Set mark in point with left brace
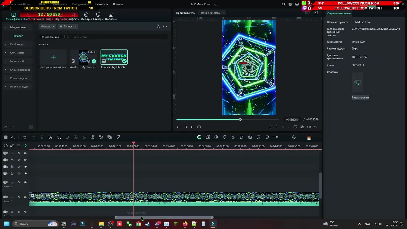 270,127
